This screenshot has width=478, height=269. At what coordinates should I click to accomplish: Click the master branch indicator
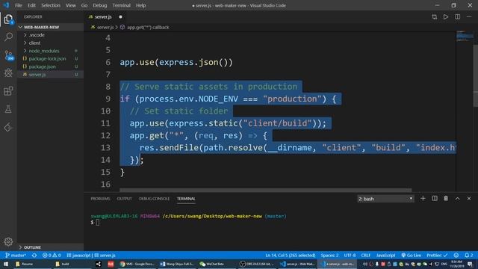click(16, 256)
